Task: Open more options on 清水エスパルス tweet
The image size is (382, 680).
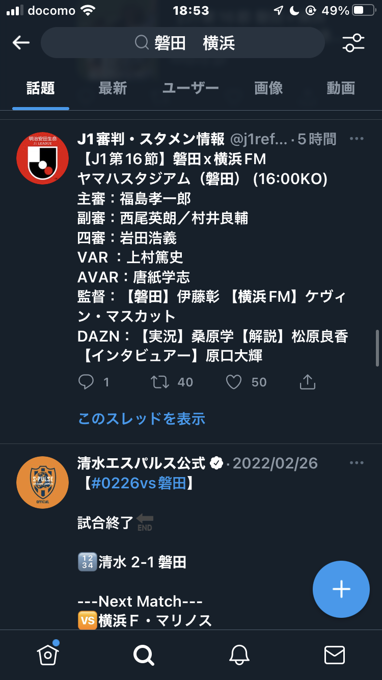Action: [x=357, y=463]
